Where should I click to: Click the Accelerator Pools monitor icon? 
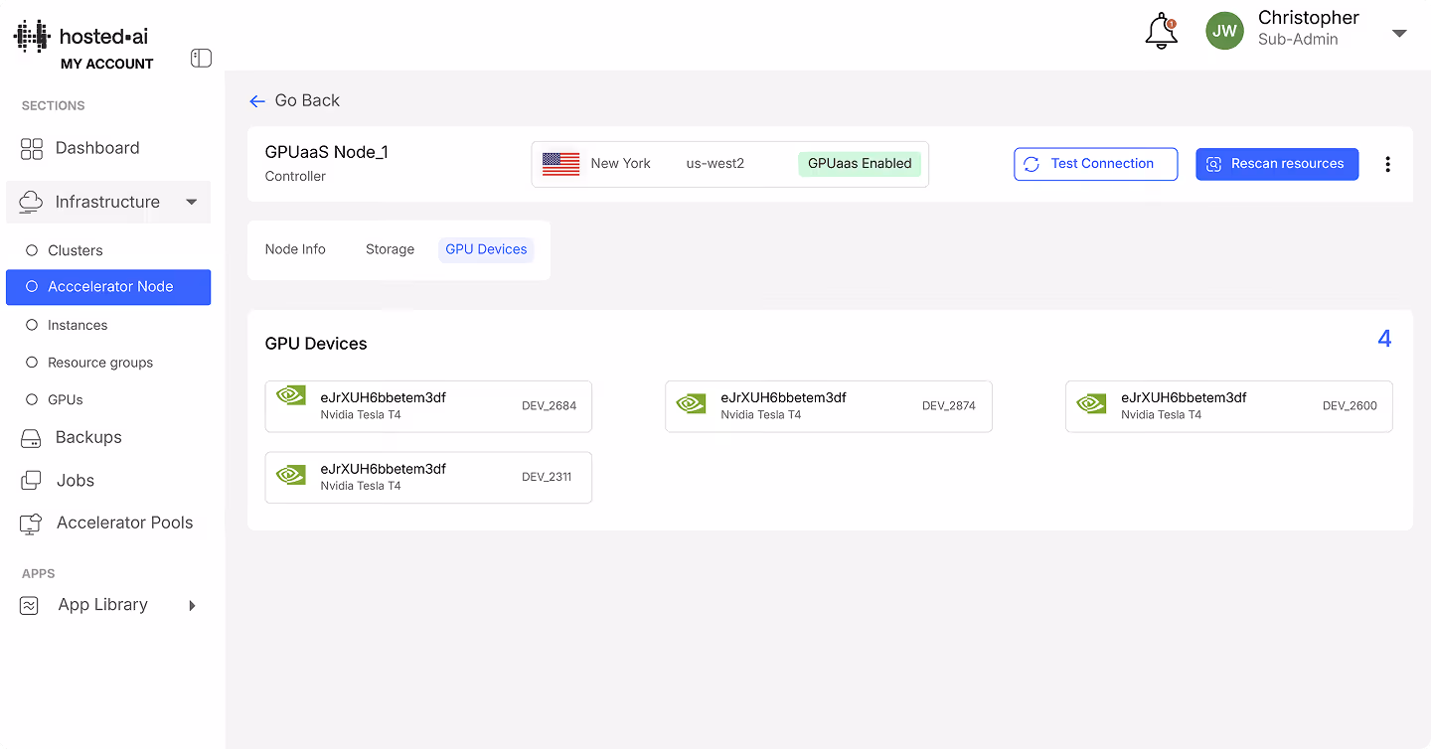[x=31, y=524]
